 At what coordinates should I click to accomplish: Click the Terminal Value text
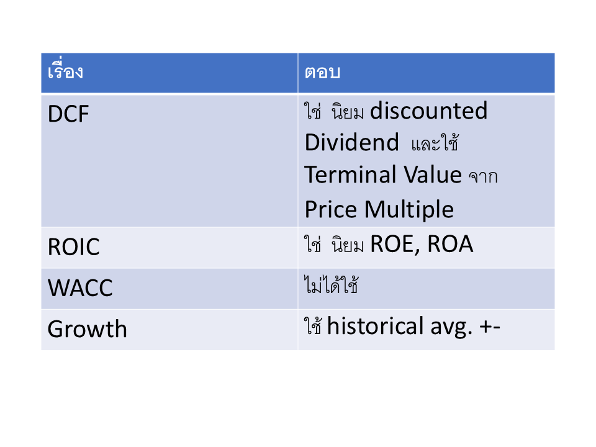pyautogui.click(x=382, y=175)
